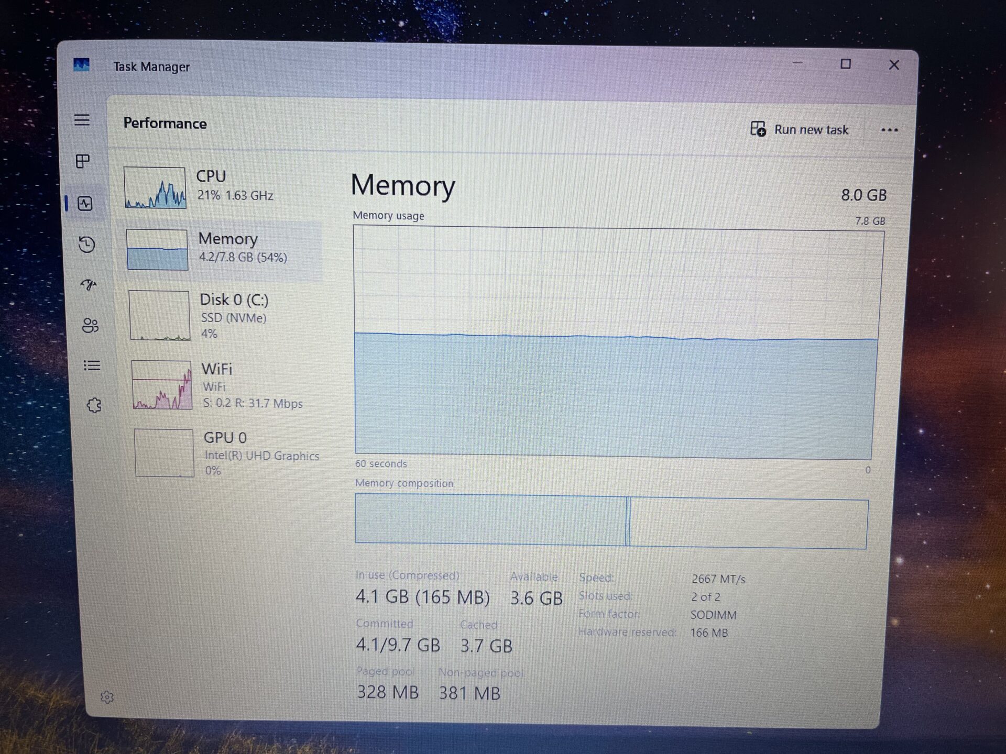The height and width of the screenshot is (754, 1006).
Task: Open Task Manager settings gear
Action: coord(107,697)
